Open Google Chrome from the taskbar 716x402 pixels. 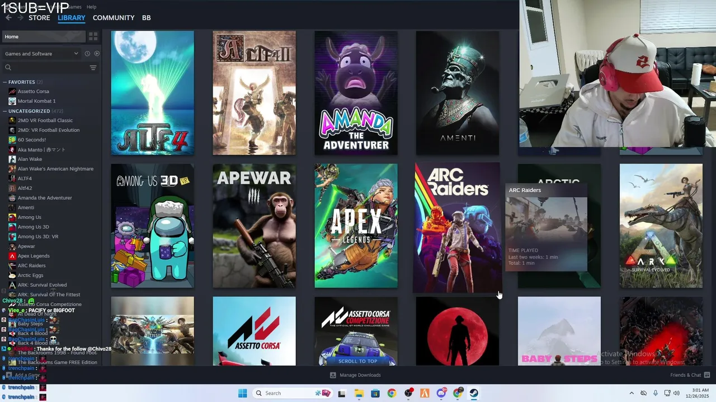point(392,393)
